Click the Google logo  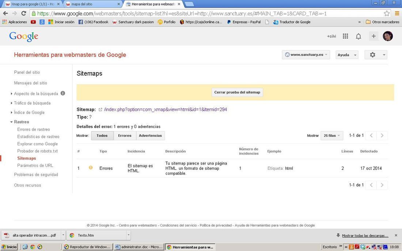click(x=24, y=36)
